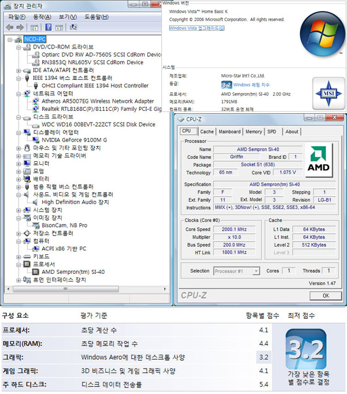
Task: Click the network adapter category icon
Action: point(27,94)
